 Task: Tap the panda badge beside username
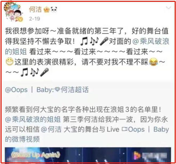54,10
